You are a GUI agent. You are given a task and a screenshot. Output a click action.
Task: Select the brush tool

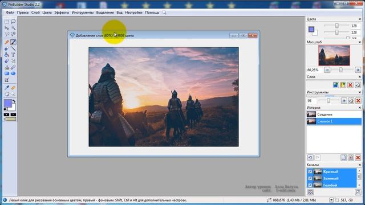point(13,42)
